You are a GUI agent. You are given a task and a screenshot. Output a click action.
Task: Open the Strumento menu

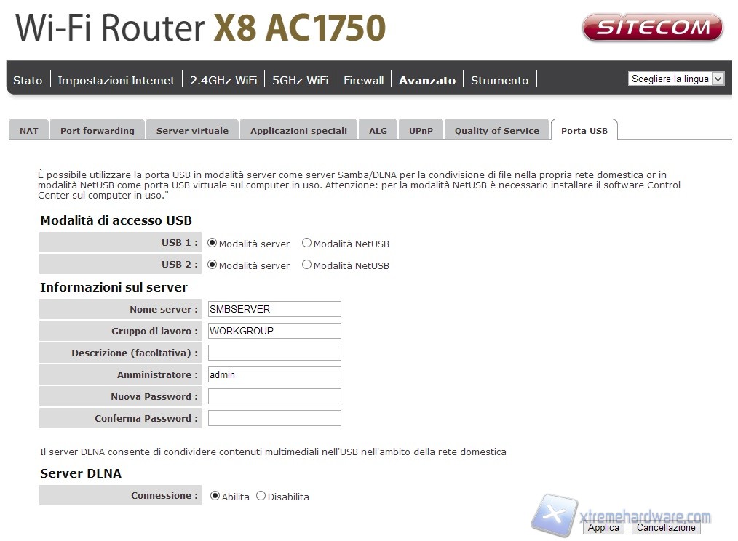500,81
